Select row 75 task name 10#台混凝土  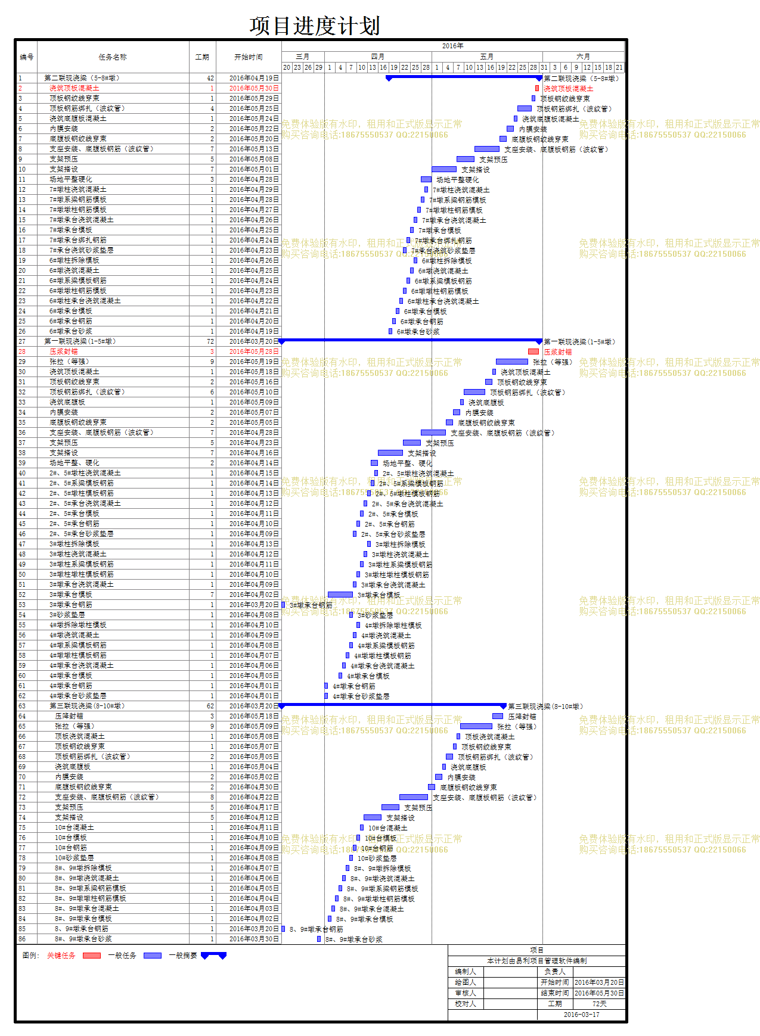point(75,827)
